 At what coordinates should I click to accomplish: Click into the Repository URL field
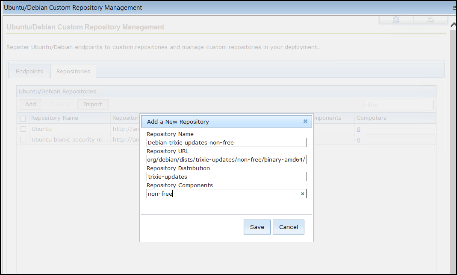(x=227, y=159)
